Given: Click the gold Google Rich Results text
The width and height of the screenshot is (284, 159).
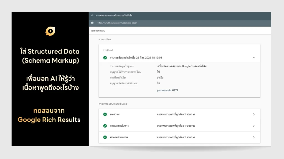Looking at the screenshot, I should point(49,120).
